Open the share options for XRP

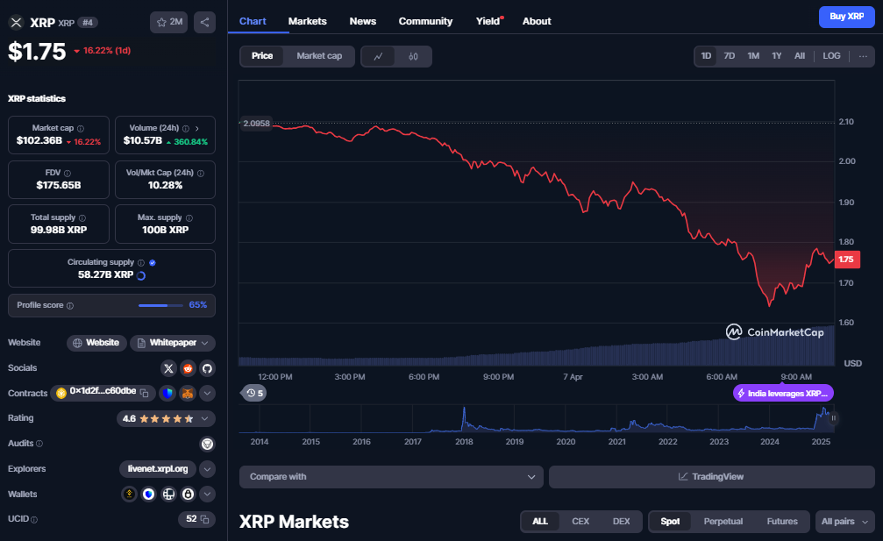tap(204, 22)
